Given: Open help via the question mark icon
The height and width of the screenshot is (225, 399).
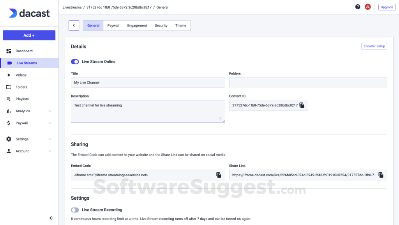Looking at the screenshot, I should click(x=358, y=7).
